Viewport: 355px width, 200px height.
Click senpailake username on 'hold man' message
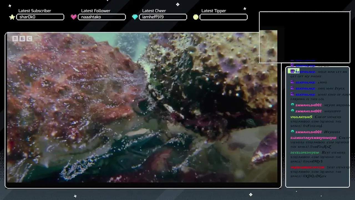[305, 72]
